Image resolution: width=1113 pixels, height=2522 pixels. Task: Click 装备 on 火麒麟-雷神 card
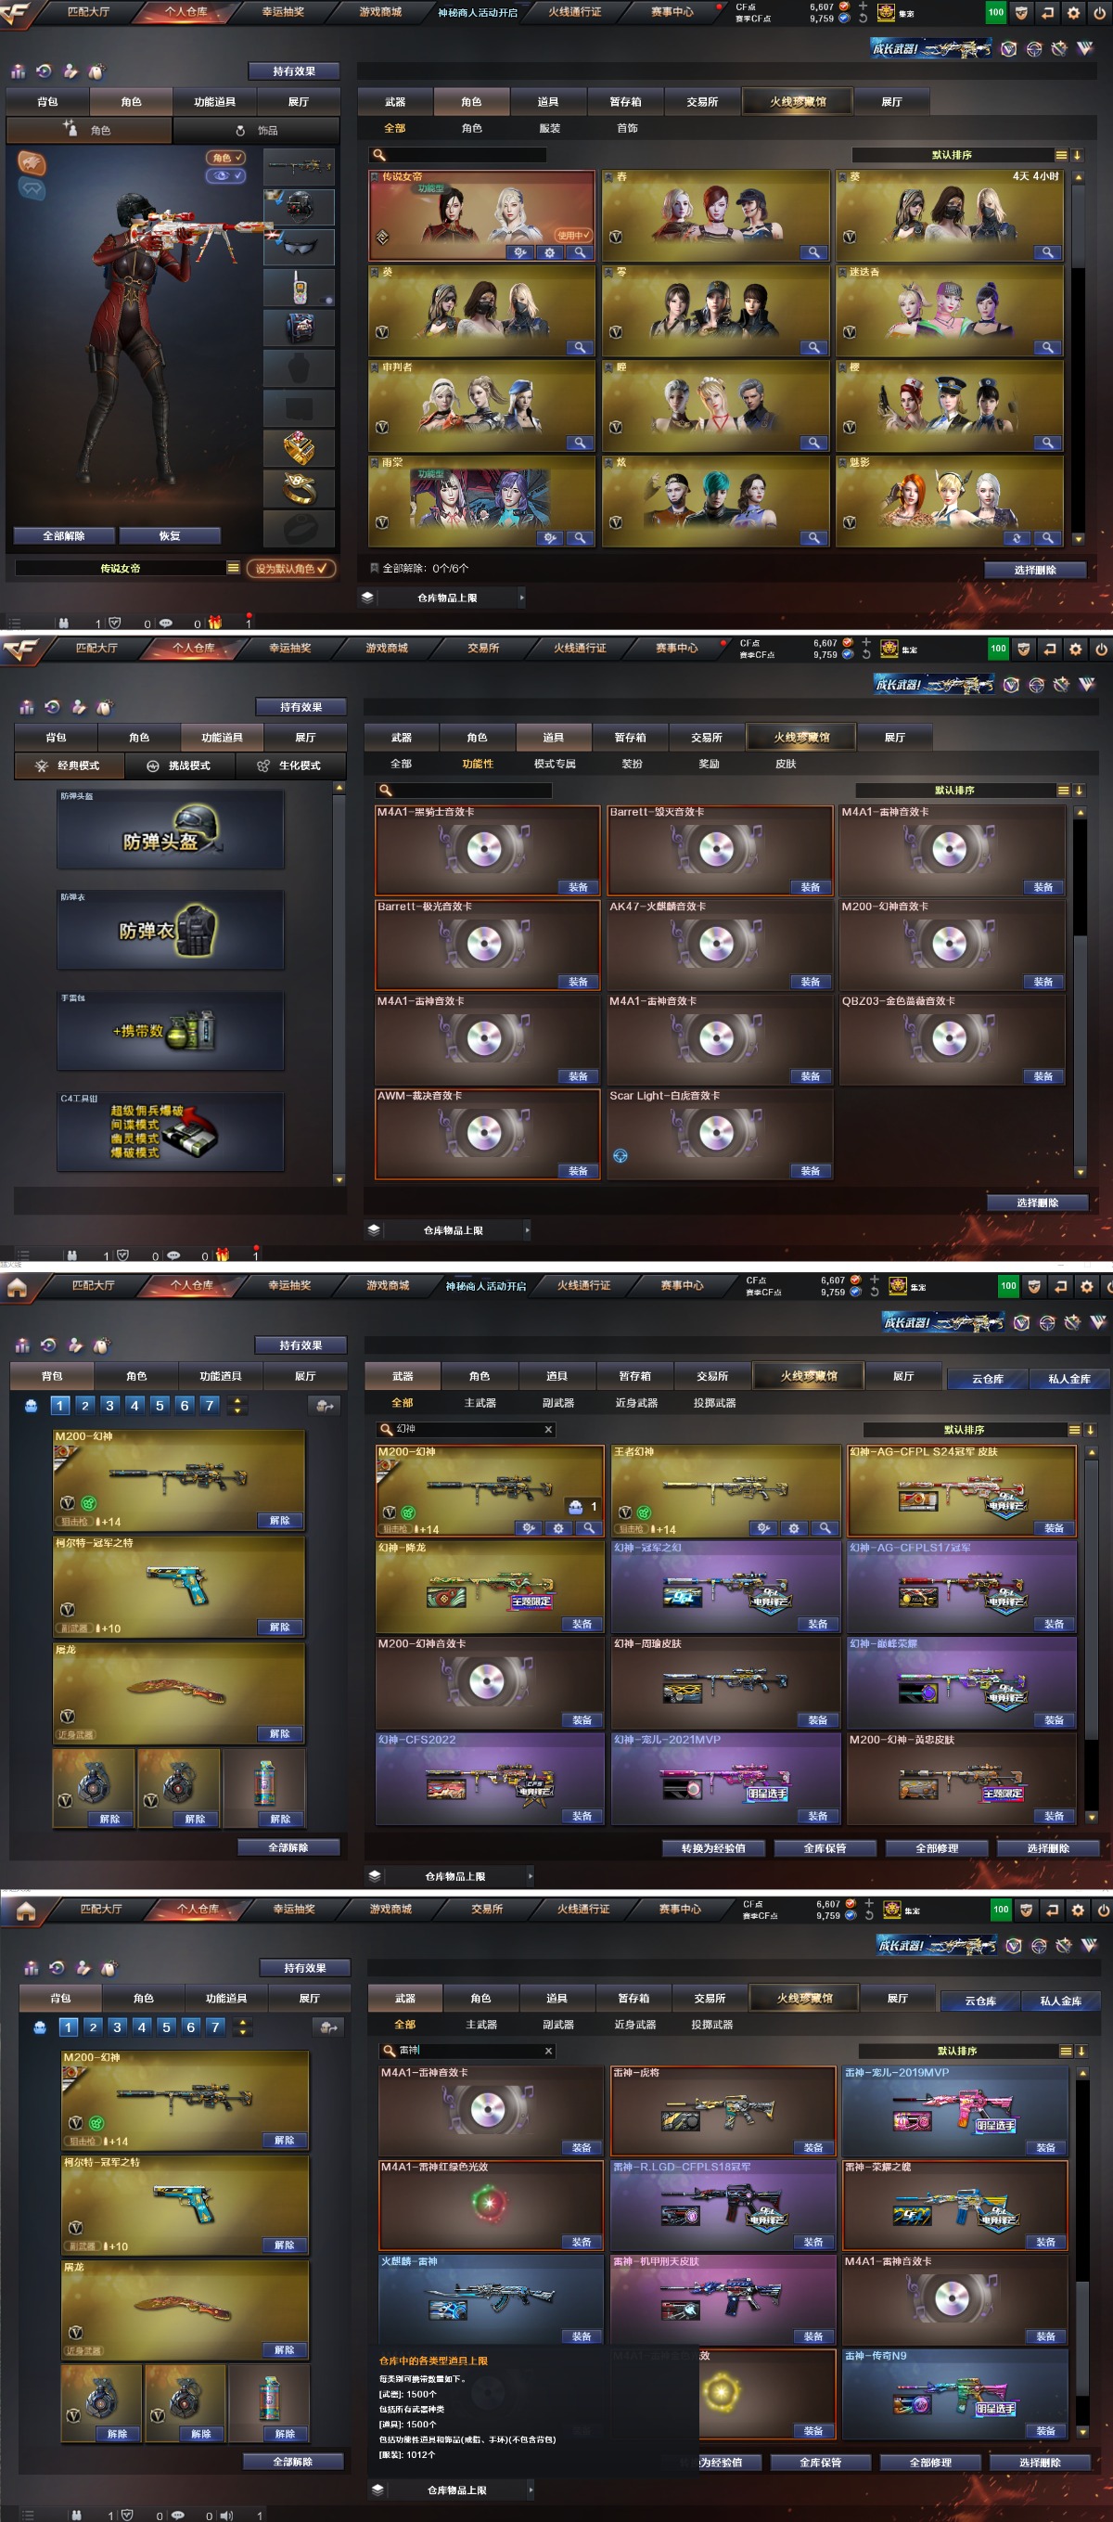click(x=582, y=2336)
